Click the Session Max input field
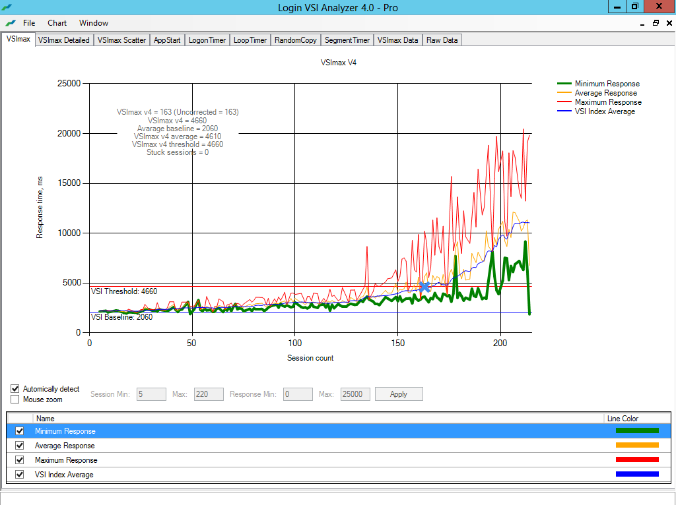 209,394
